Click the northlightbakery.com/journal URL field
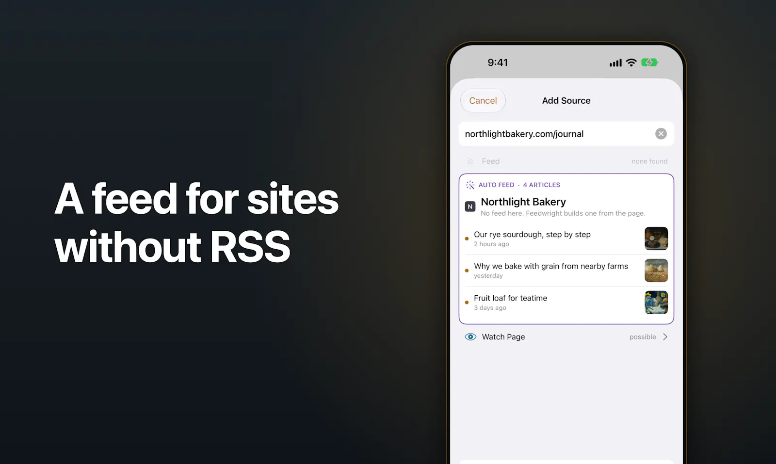This screenshot has width=776, height=464. click(566, 134)
